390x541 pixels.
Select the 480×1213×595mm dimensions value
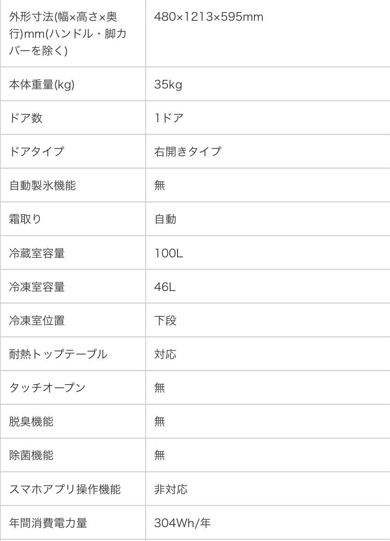pyautogui.click(x=209, y=17)
